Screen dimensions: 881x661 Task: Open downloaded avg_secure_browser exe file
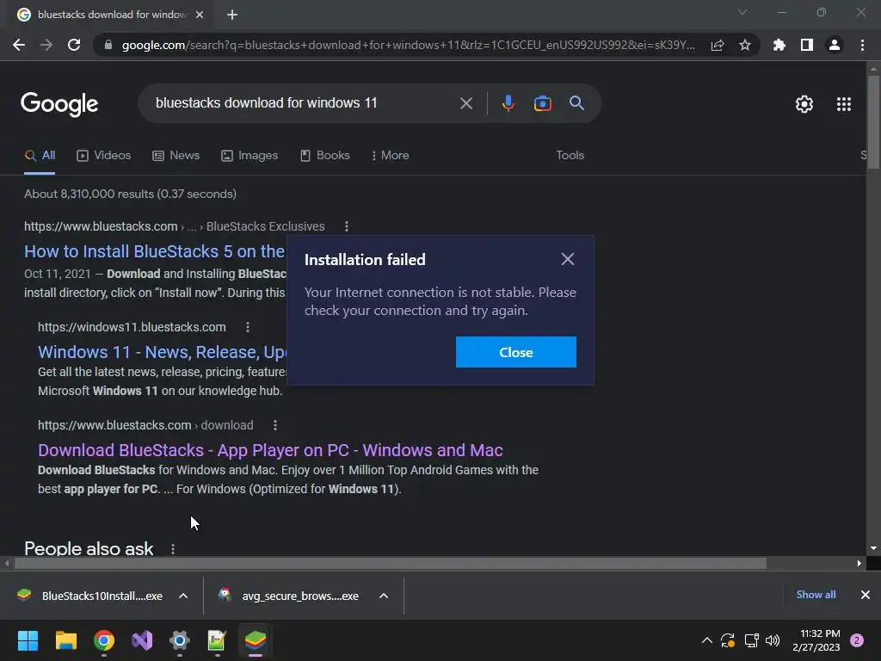click(x=289, y=596)
